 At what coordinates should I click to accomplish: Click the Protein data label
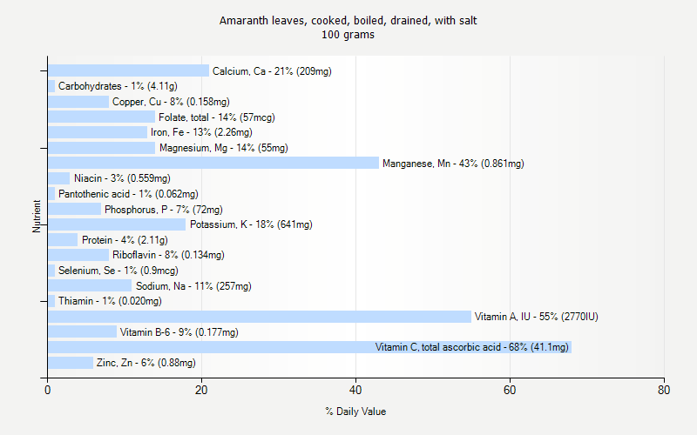click(125, 240)
